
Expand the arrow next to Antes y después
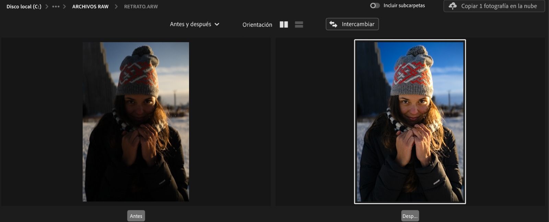coord(217,24)
